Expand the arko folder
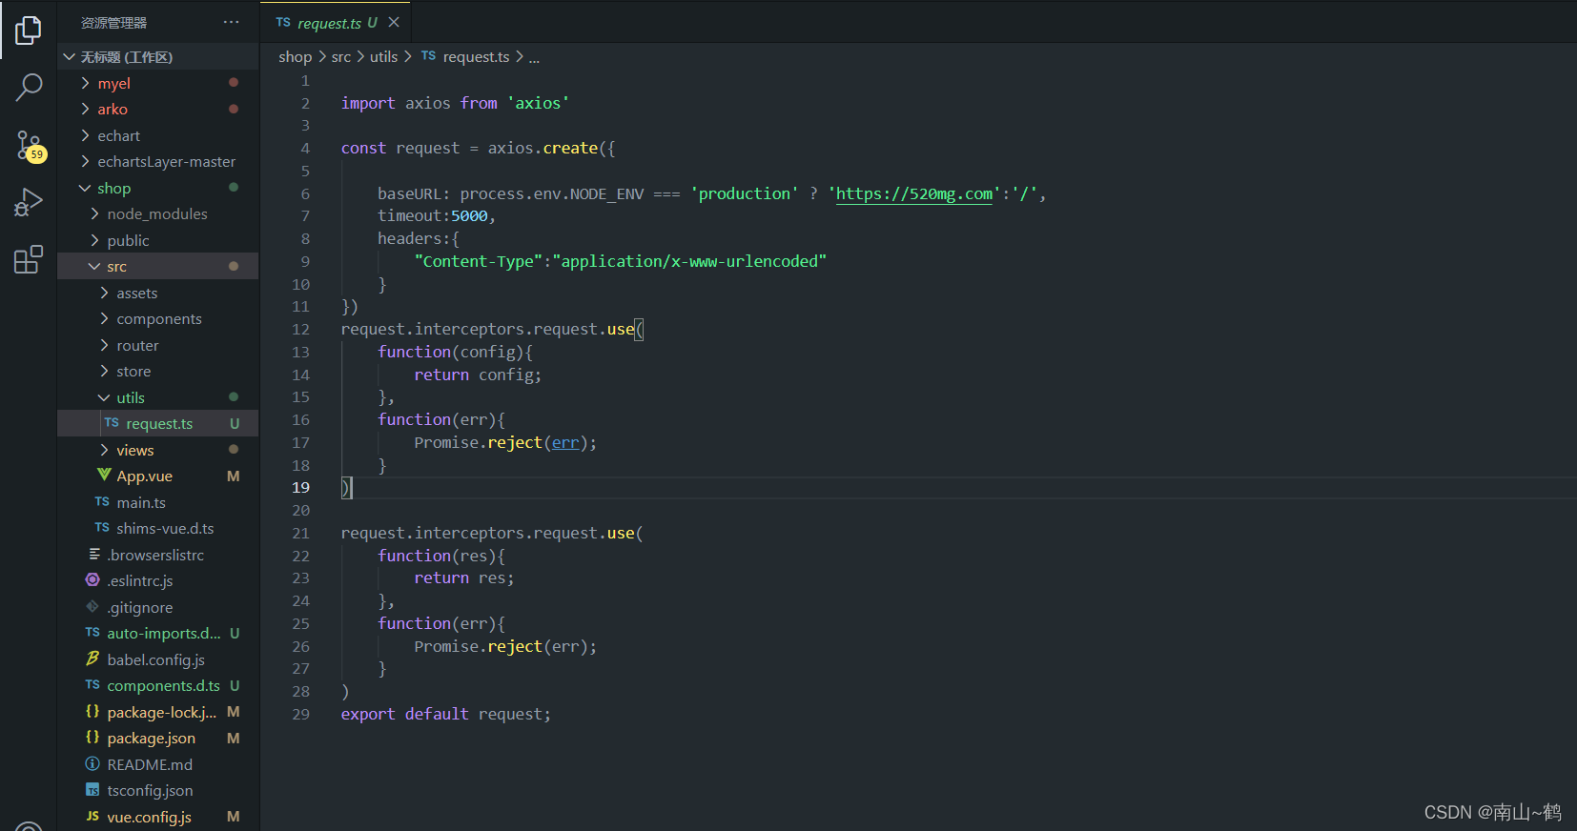Image resolution: width=1577 pixels, height=831 pixels. point(85,109)
